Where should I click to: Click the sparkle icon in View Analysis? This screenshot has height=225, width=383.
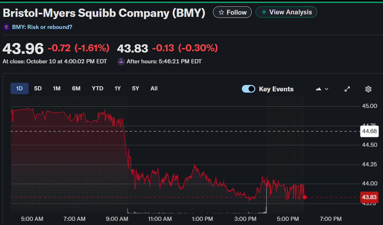(x=263, y=12)
